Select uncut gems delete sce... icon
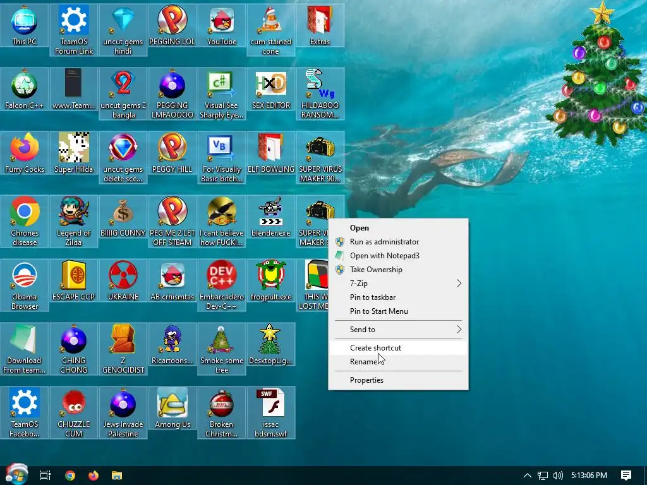 tap(123, 157)
